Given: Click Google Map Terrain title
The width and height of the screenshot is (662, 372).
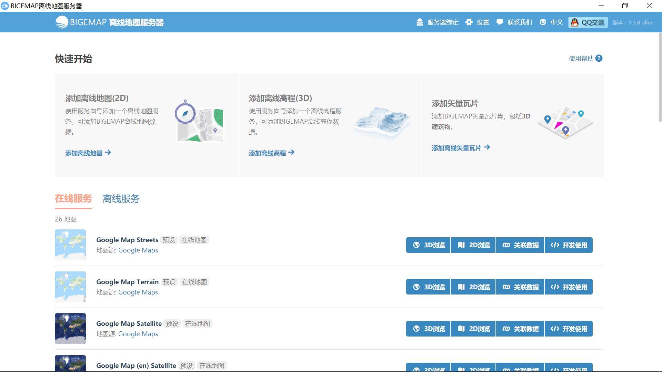Looking at the screenshot, I should click(127, 282).
